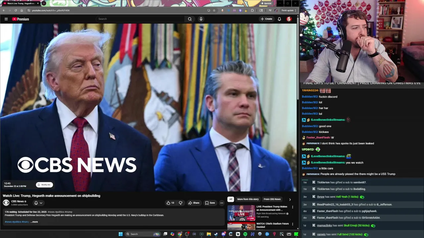
Task: Open options for Right Side Broadcasting video
Action: [292, 207]
